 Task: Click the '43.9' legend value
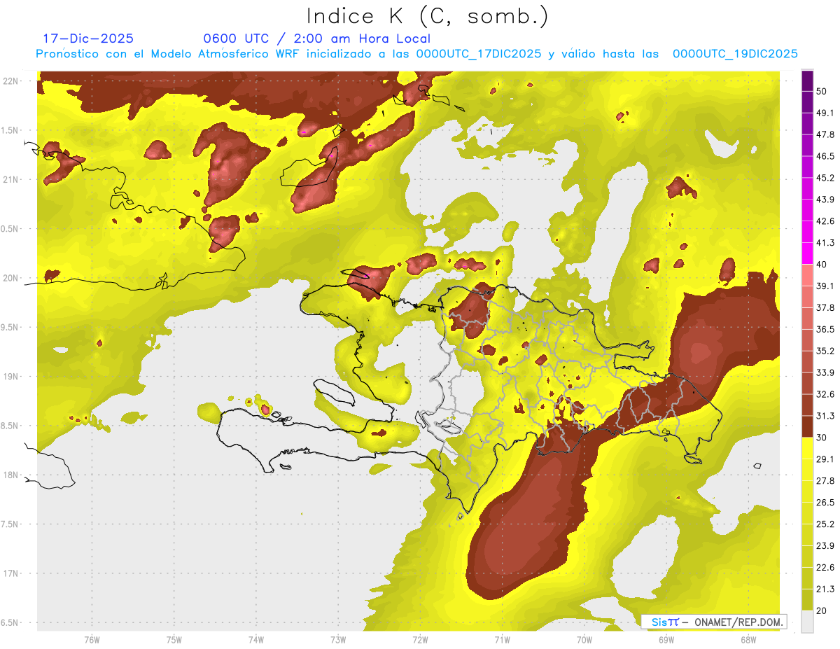tap(825, 200)
